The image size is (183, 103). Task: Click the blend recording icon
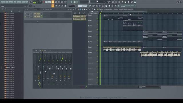click(x=62, y=2)
